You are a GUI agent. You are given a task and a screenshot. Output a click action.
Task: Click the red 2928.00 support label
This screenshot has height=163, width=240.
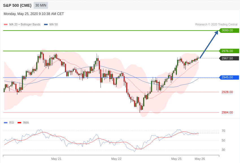227,92
